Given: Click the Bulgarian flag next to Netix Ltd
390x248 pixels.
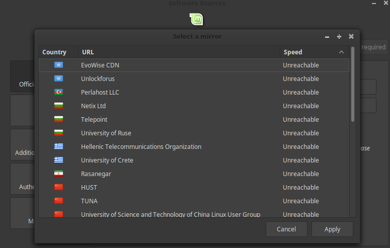Looking at the screenshot, I should click(59, 106).
